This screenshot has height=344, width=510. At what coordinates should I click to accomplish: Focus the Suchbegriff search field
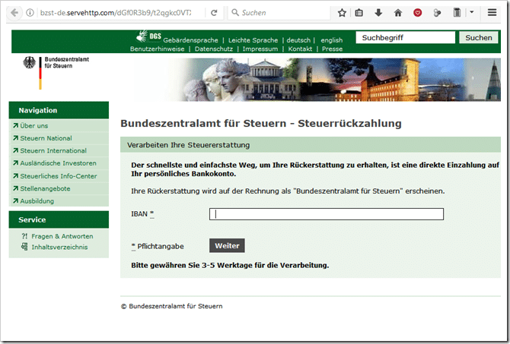point(405,38)
